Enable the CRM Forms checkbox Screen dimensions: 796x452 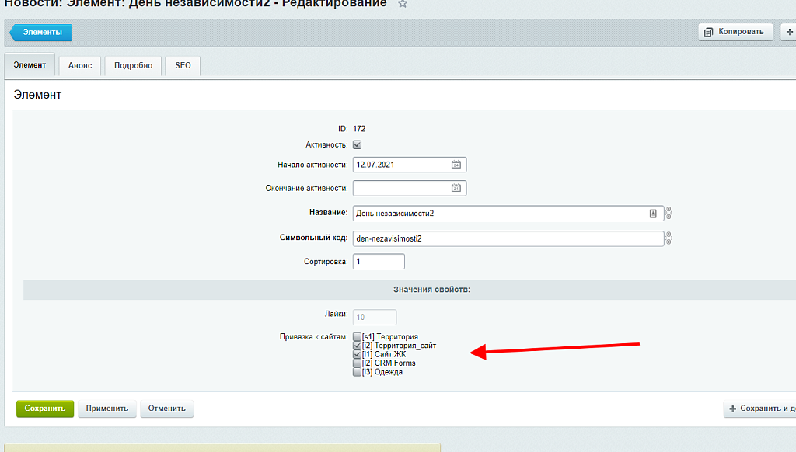[358, 363]
